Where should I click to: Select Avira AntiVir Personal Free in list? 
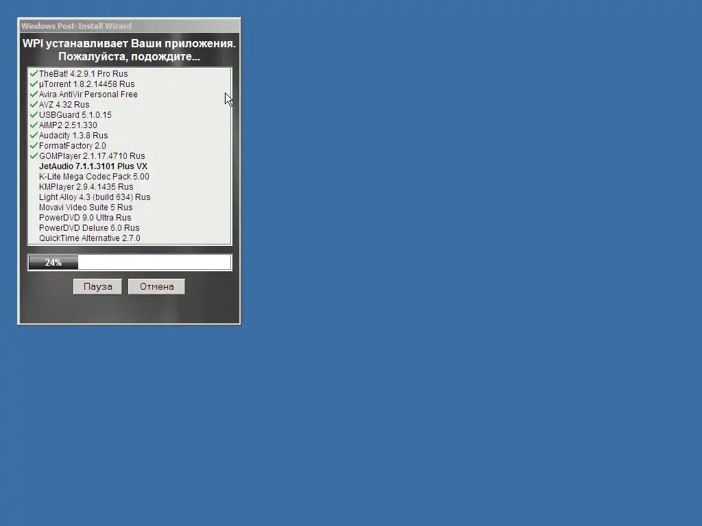pos(88,95)
